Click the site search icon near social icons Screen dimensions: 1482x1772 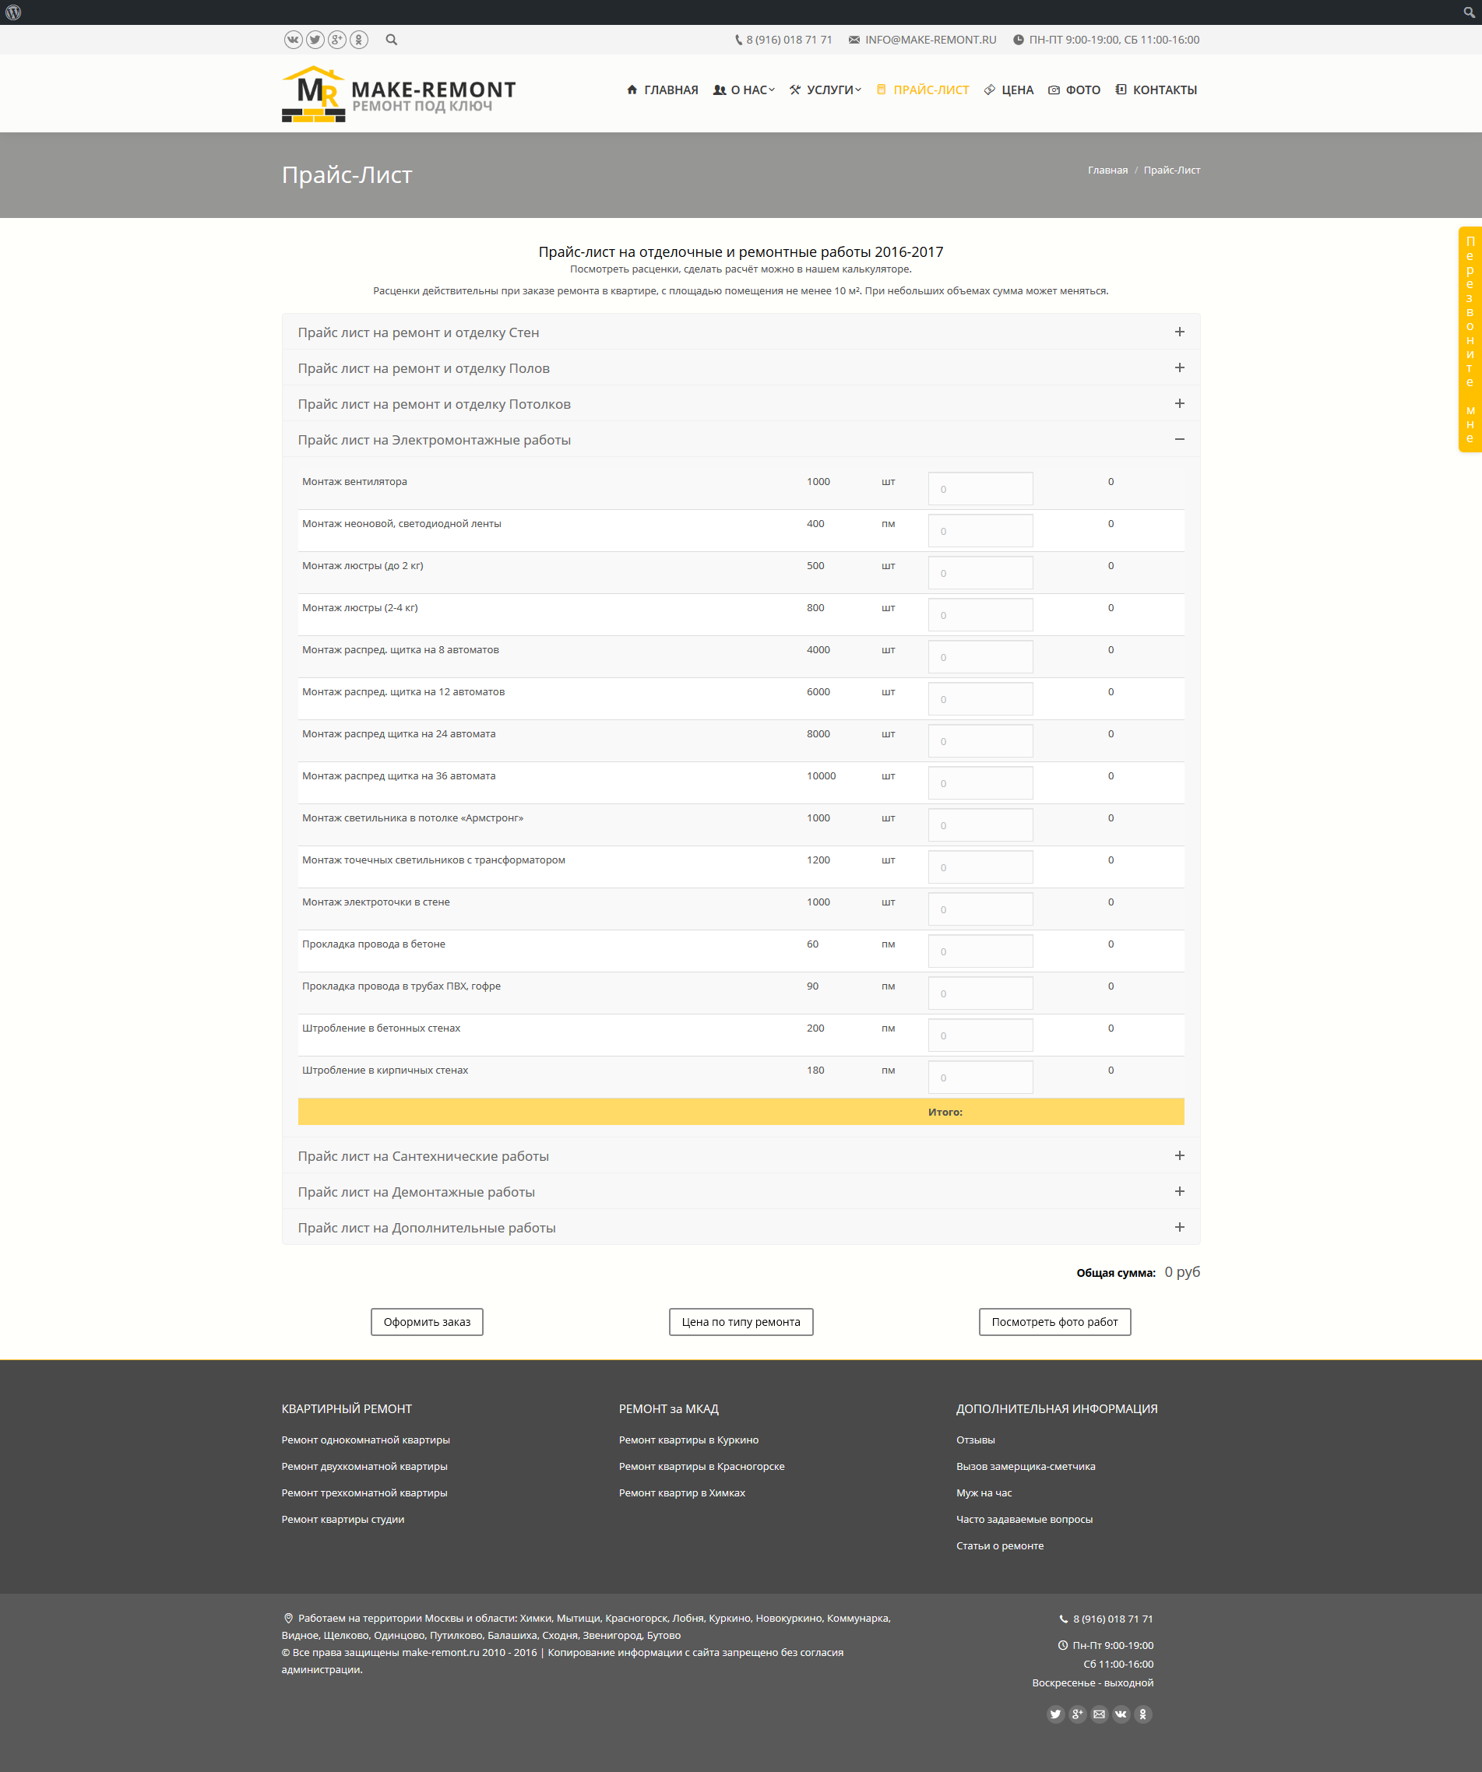[392, 40]
